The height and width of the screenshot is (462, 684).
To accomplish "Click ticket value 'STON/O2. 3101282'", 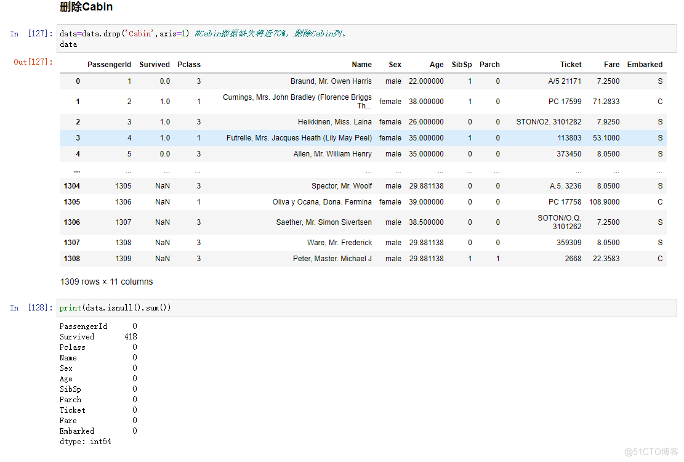I will (x=549, y=122).
